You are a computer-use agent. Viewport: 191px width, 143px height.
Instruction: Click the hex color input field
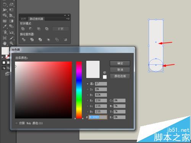(98, 117)
